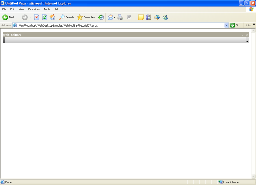Open the Mail envelope icon

click(110, 17)
